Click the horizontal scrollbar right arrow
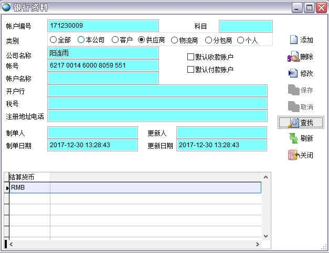The image size is (329, 253). click(x=257, y=244)
